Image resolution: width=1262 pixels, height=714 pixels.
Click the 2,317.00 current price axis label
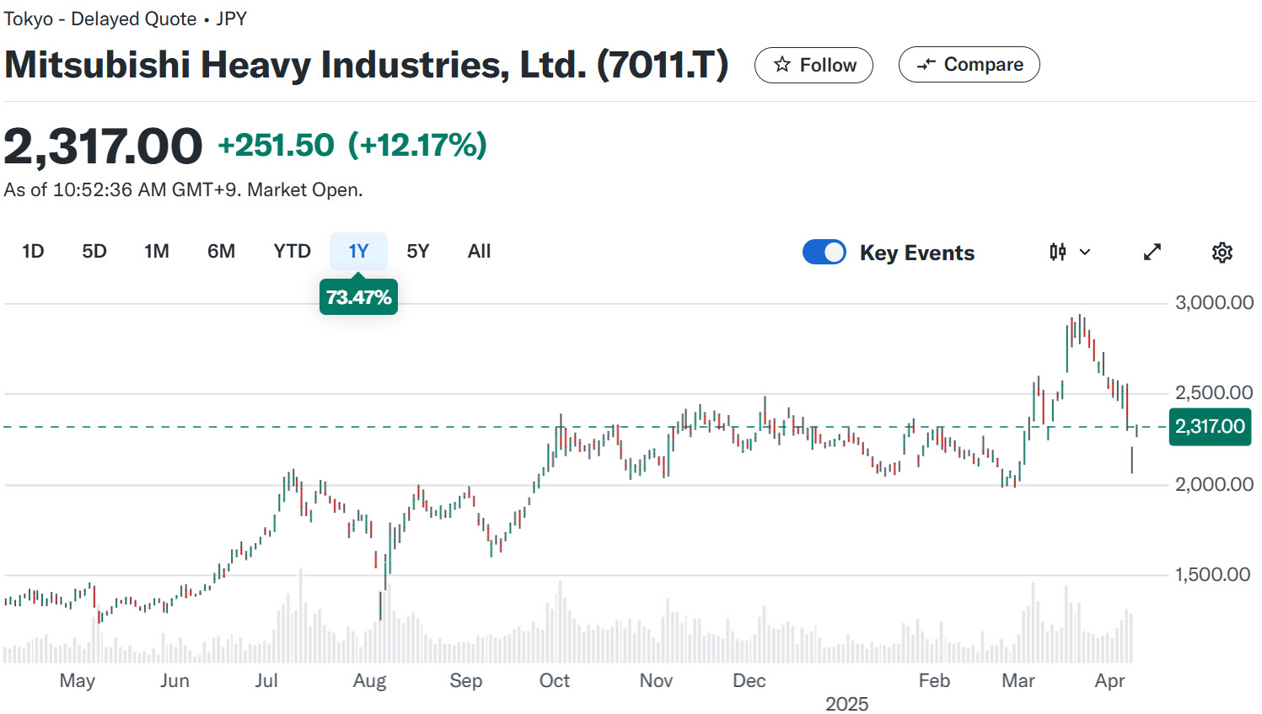[x=1210, y=426]
